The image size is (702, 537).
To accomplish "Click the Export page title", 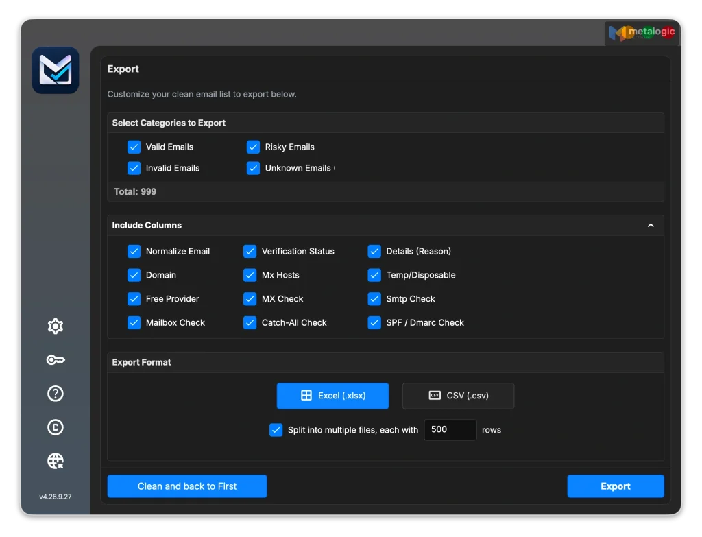I will (123, 69).
